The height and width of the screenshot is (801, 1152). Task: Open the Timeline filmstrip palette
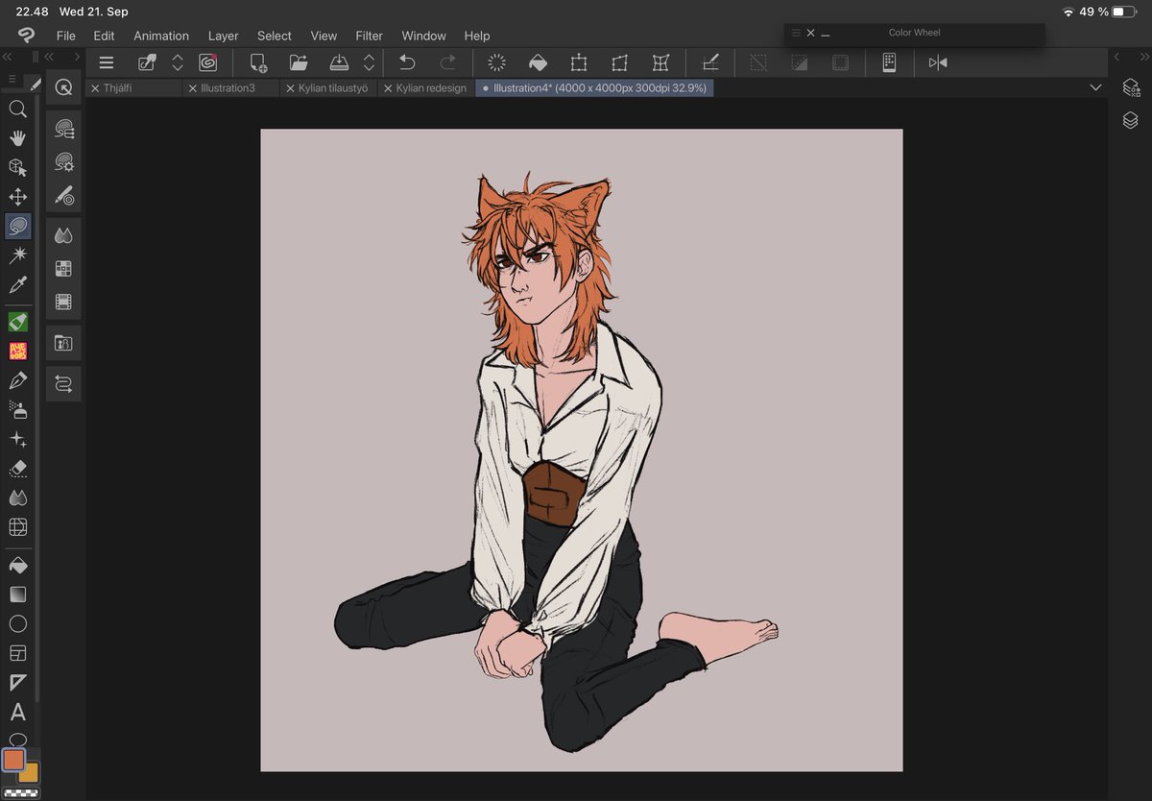pyautogui.click(x=64, y=303)
